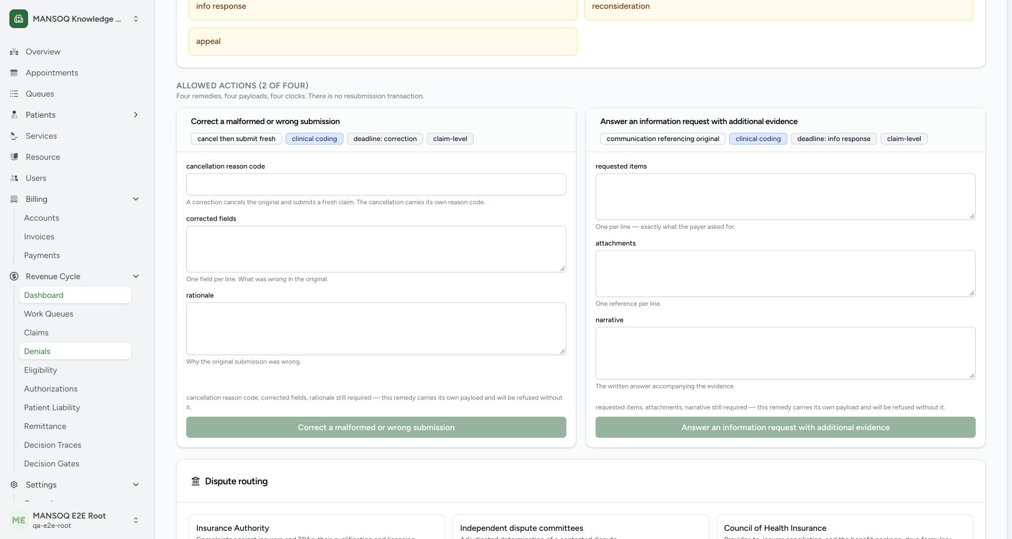Open Accounts under Billing
This screenshot has width=1012, height=539.
coord(75,218)
